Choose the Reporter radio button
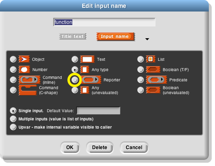The height and width of the screenshot is (166, 215). [x=75, y=80]
